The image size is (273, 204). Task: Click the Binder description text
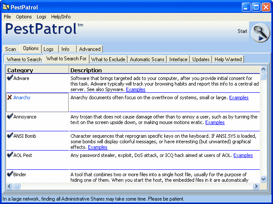coord(159,177)
